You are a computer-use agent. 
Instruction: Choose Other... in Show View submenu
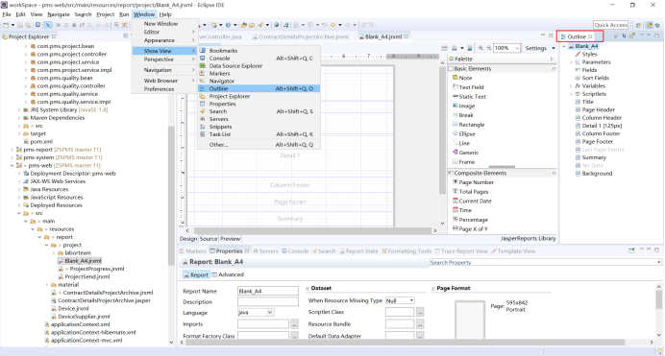[259, 144]
